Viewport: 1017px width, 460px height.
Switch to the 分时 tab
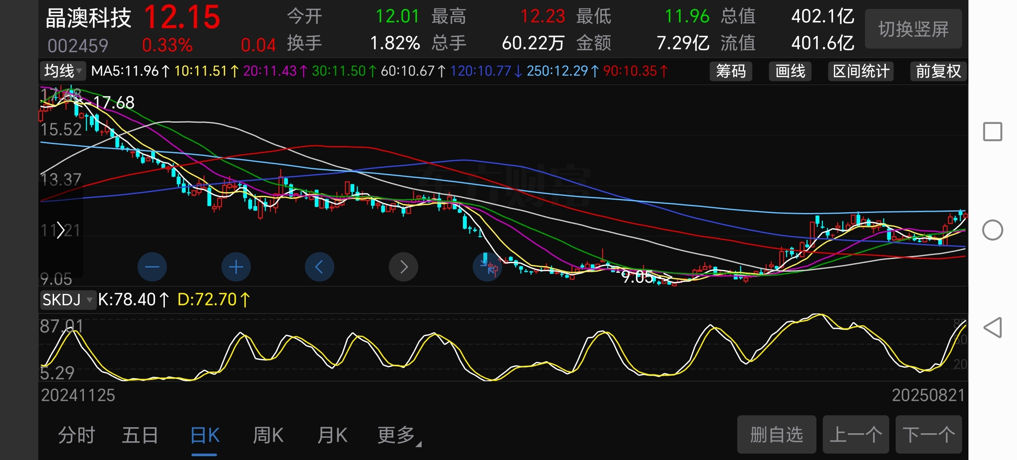tap(77, 435)
